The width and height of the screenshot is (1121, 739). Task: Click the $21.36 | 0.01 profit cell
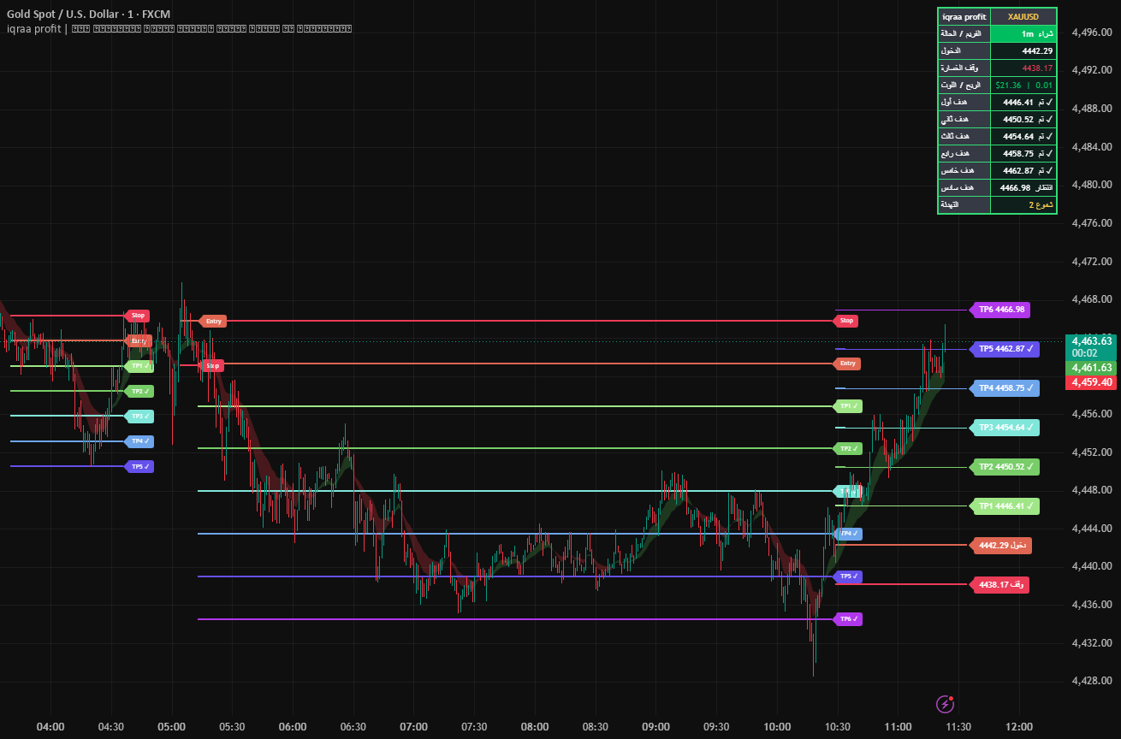click(x=1023, y=85)
